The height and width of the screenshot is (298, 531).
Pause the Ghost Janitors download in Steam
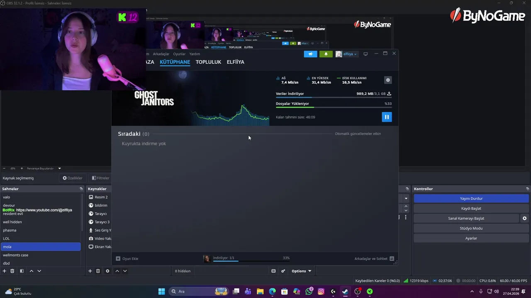coord(386,117)
